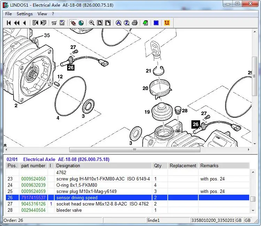
Task: Open part number 0009524059 link
Action: (x=33, y=192)
